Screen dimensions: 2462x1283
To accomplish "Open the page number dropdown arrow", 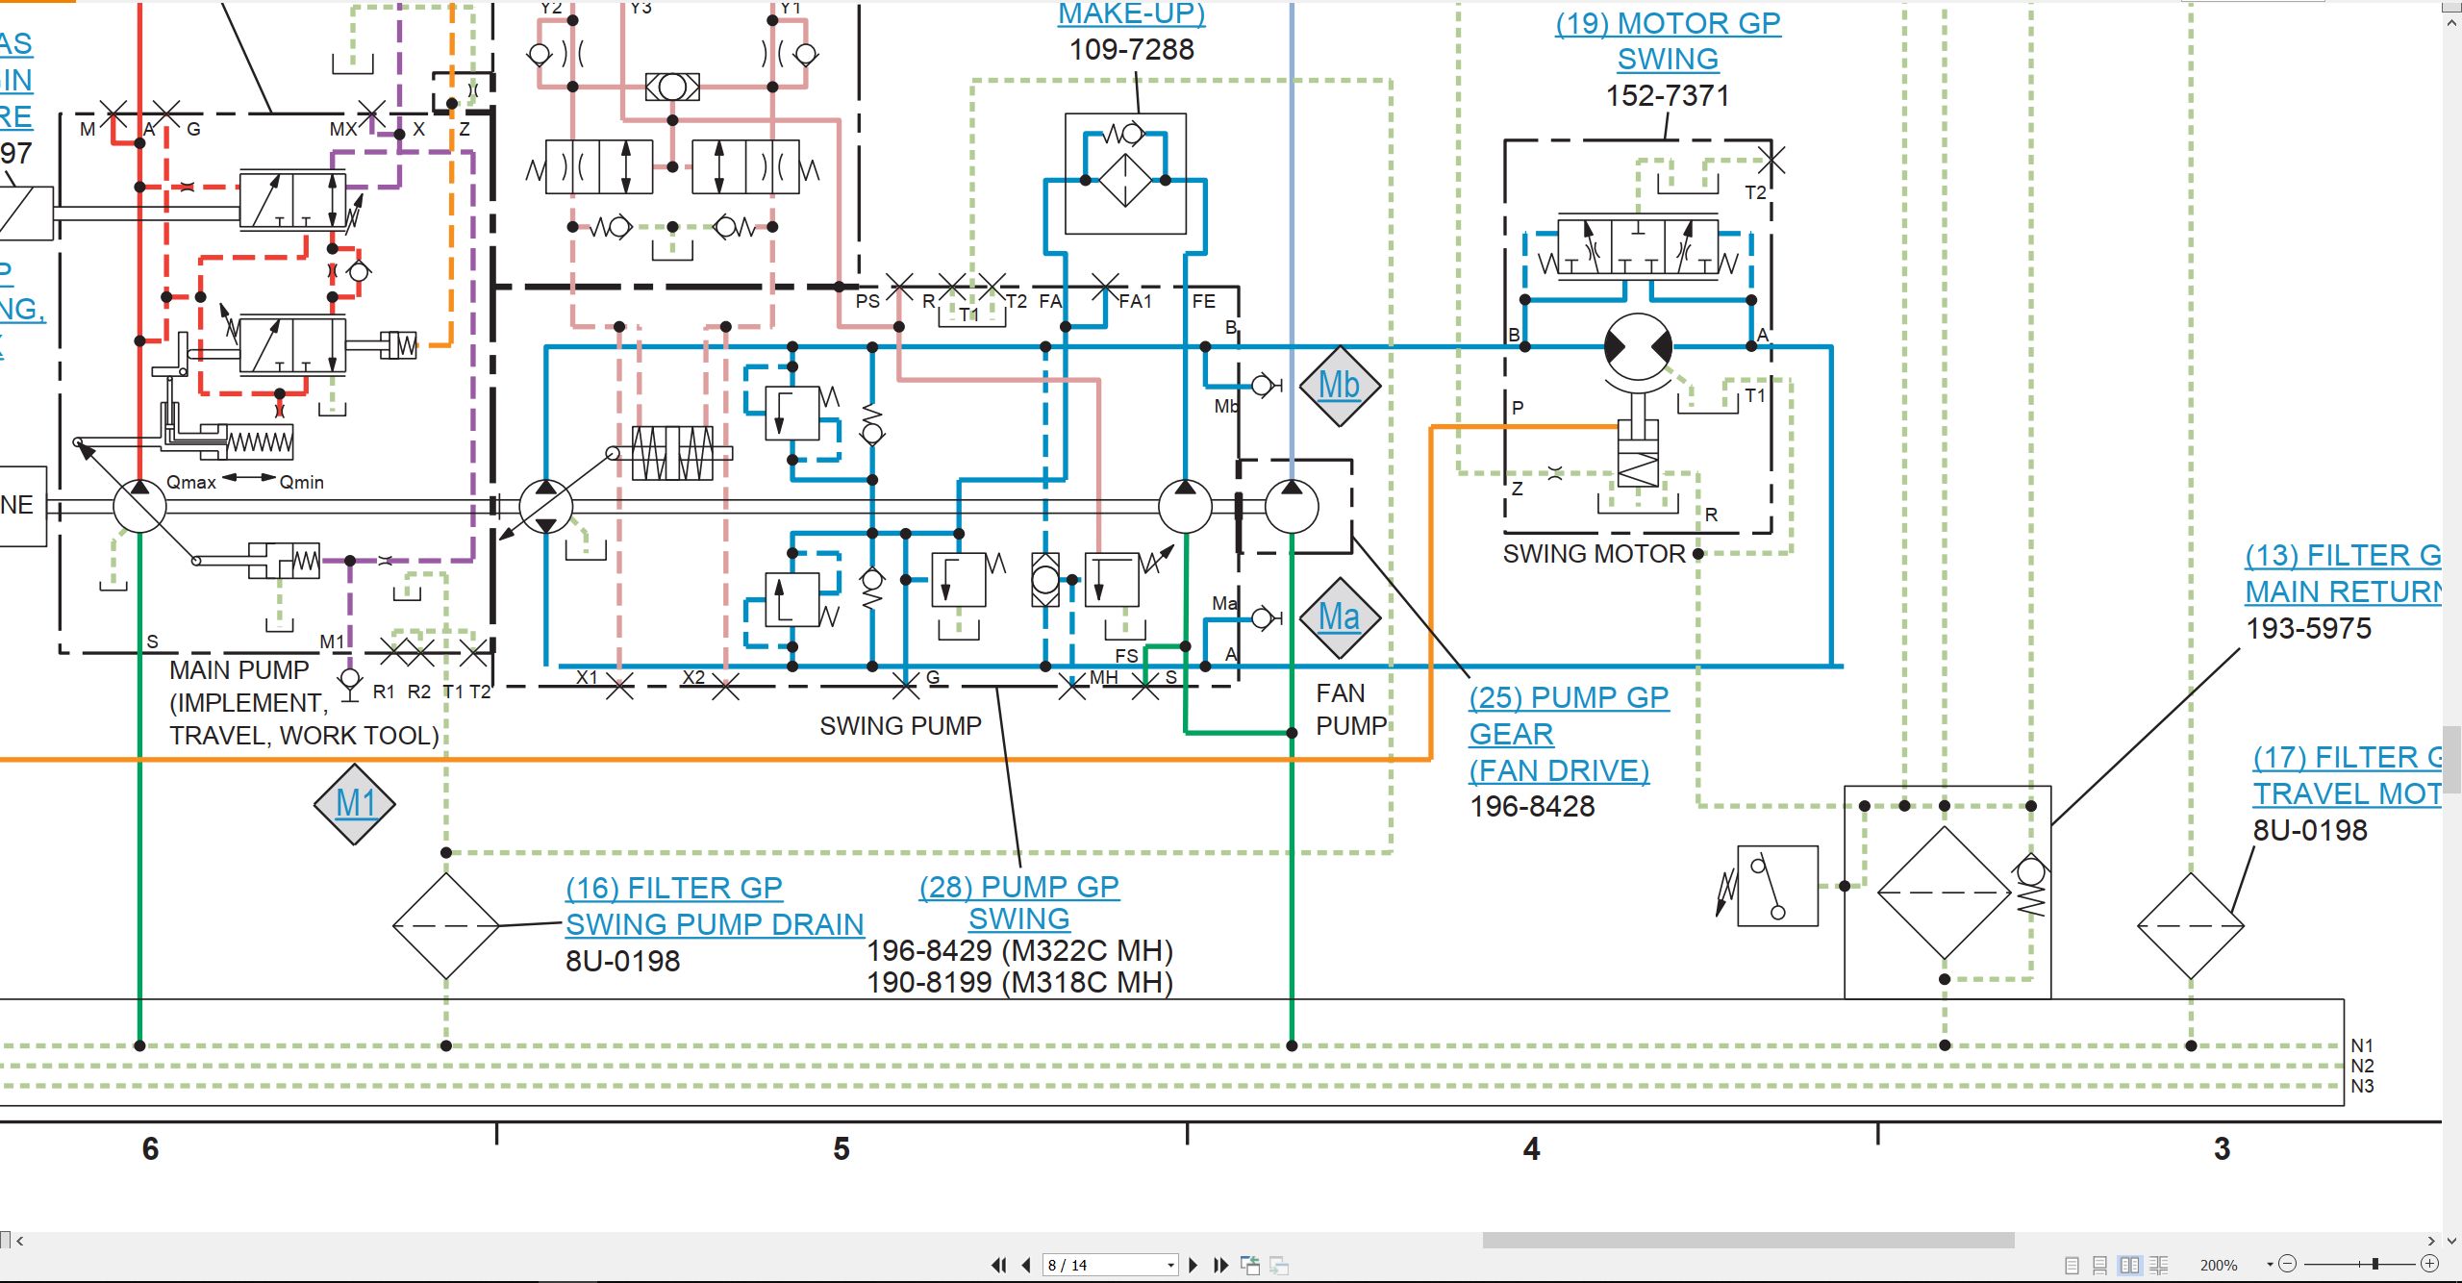I will pos(1170,1265).
